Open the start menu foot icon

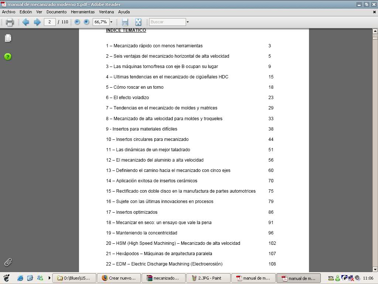[7, 278]
